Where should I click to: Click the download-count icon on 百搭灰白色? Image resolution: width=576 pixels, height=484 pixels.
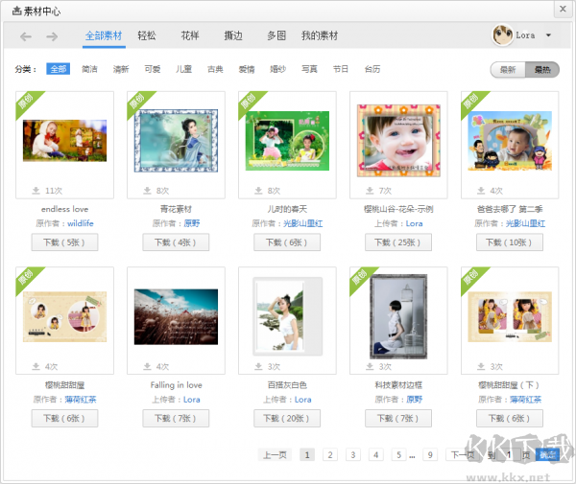pos(258,367)
